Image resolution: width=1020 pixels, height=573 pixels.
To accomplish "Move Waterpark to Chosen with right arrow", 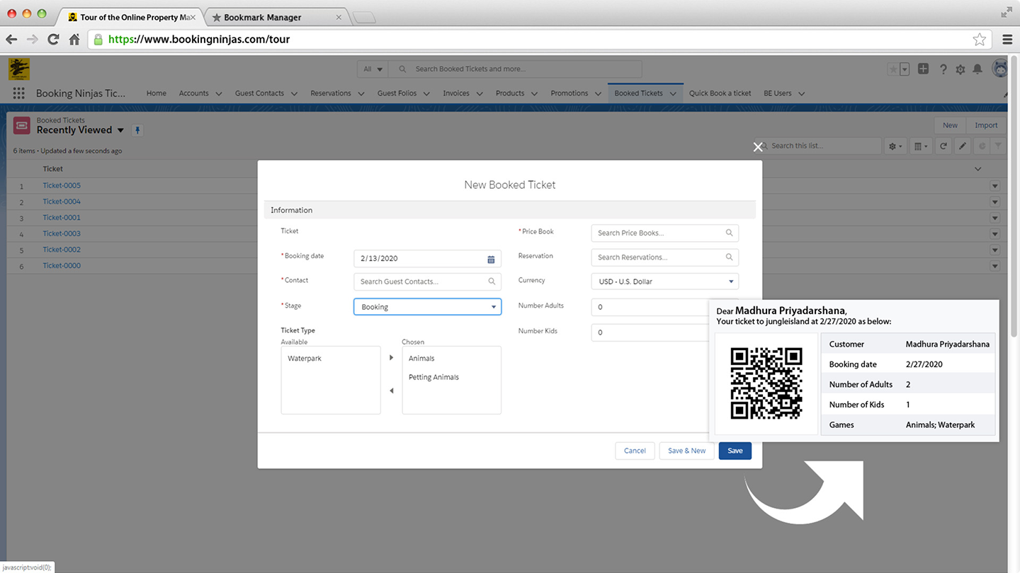I will [x=391, y=357].
